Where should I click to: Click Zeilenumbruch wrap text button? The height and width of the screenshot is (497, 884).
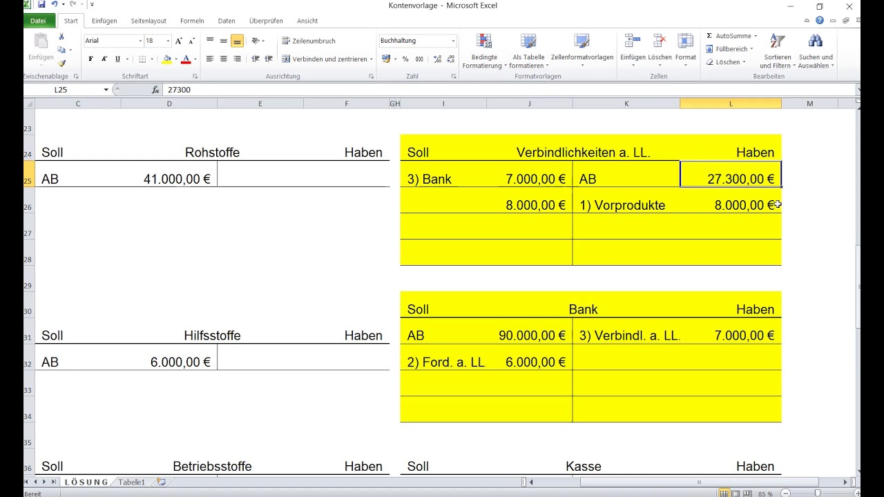click(x=309, y=41)
